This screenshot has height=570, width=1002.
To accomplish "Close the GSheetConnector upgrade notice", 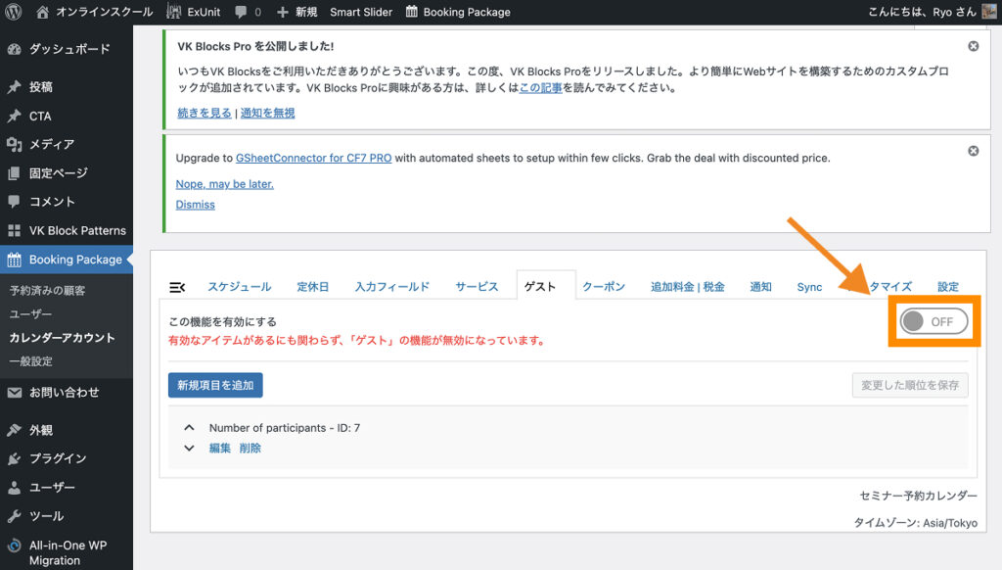I will pyautogui.click(x=973, y=151).
